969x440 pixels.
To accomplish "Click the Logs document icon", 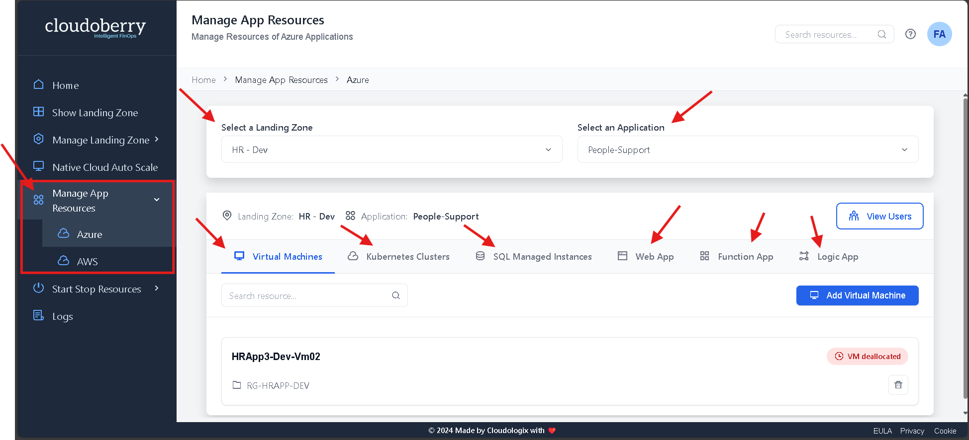I will [x=38, y=315].
